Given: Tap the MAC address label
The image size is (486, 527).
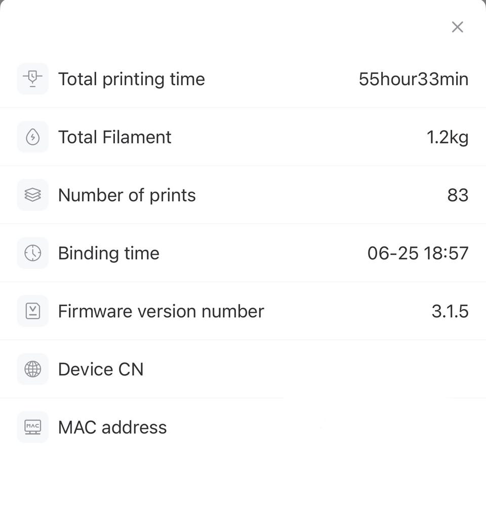Looking at the screenshot, I should click(x=112, y=428).
